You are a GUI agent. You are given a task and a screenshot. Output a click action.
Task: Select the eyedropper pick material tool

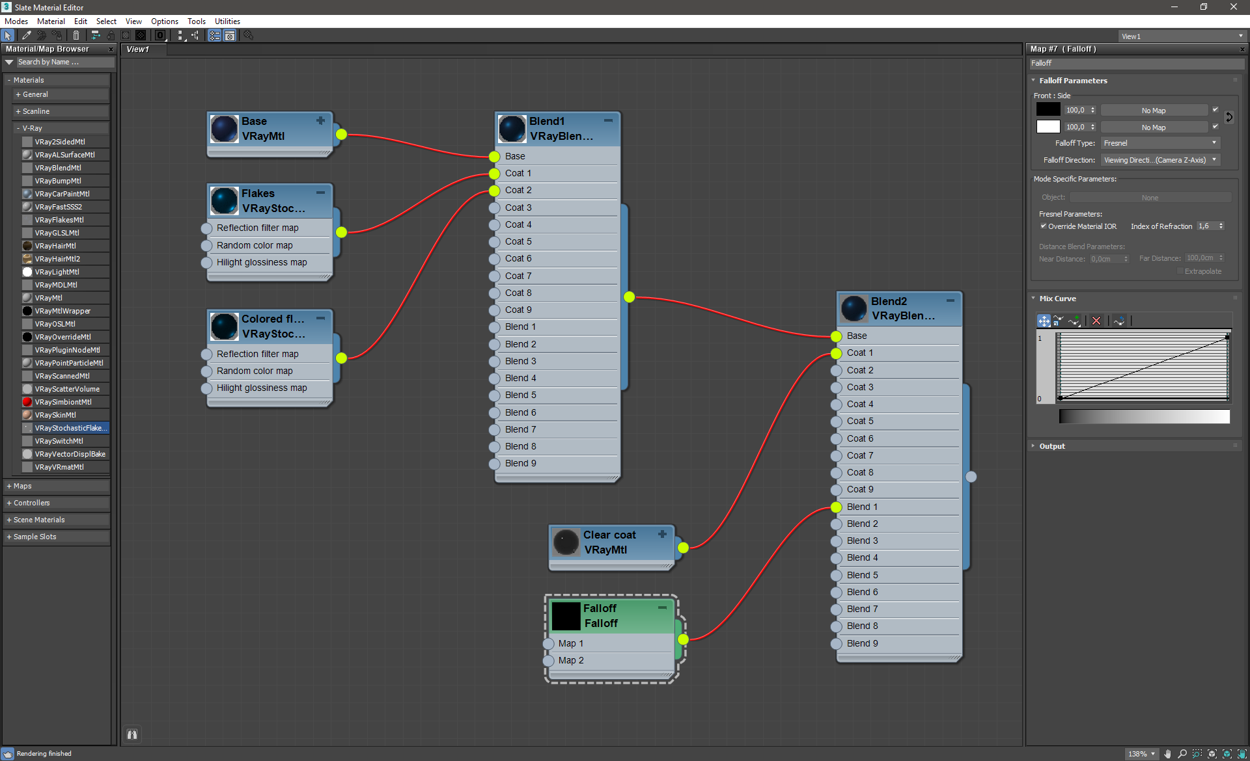(26, 36)
